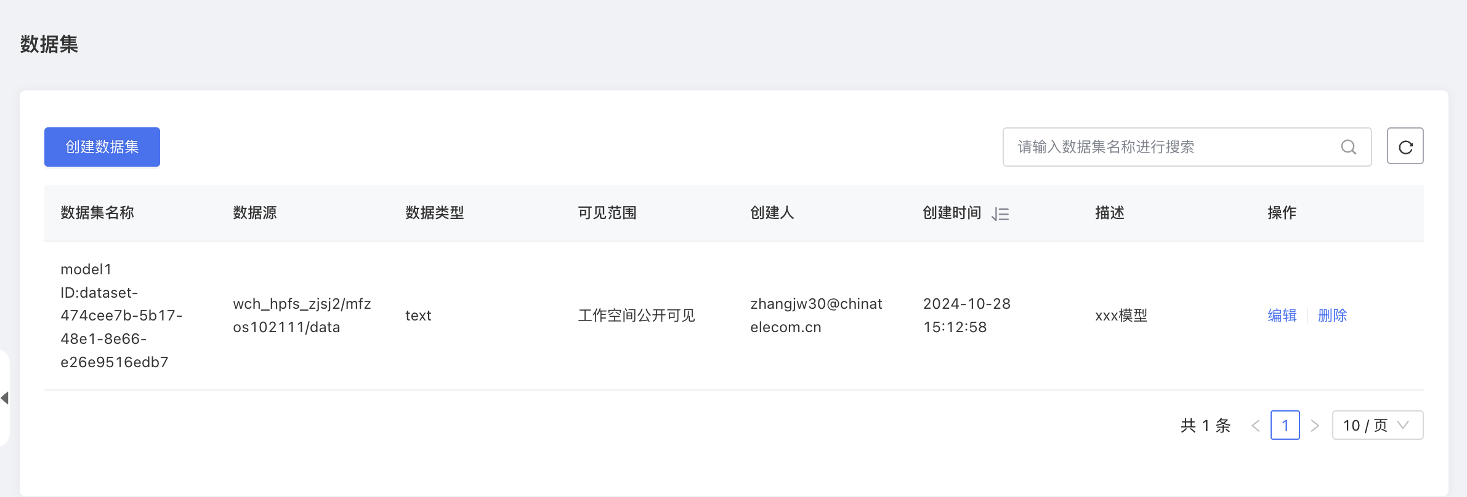Click the creator email zhangjw30 cell
Image resolution: width=1467 pixels, height=497 pixels.
pos(816,316)
